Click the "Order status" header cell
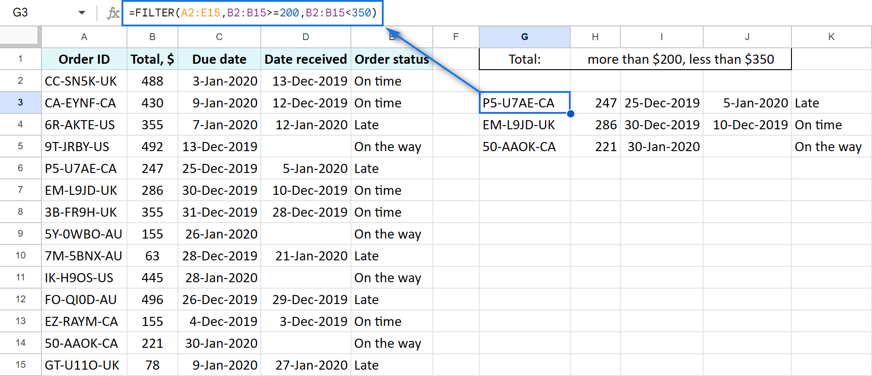Screen dimensions: 872x376 391,59
